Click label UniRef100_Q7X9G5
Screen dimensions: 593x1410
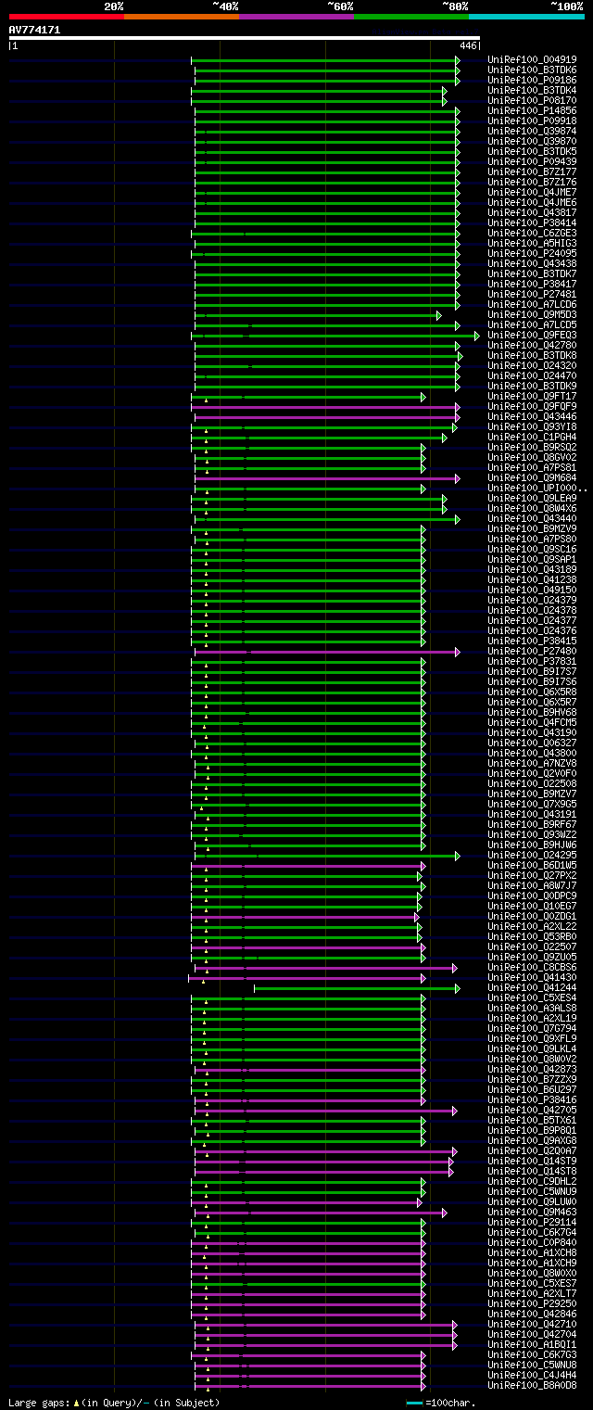coord(533,805)
